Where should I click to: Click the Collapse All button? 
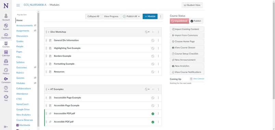(x=93, y=16)
